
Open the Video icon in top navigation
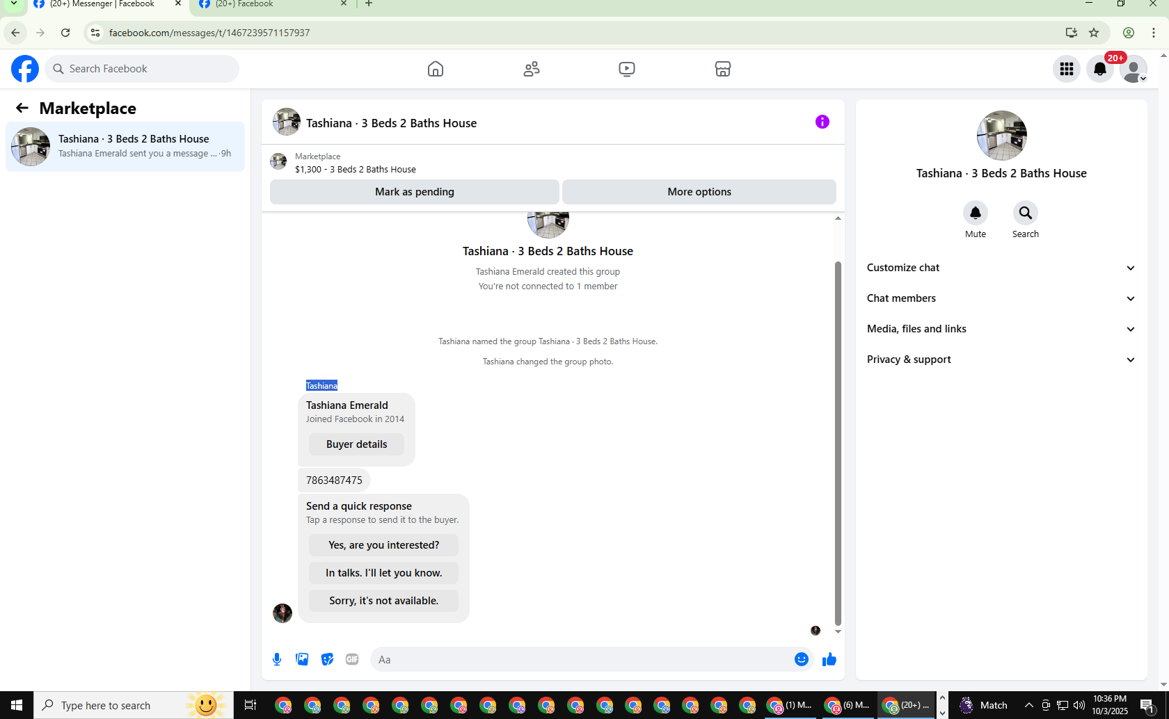pos(627,69)
